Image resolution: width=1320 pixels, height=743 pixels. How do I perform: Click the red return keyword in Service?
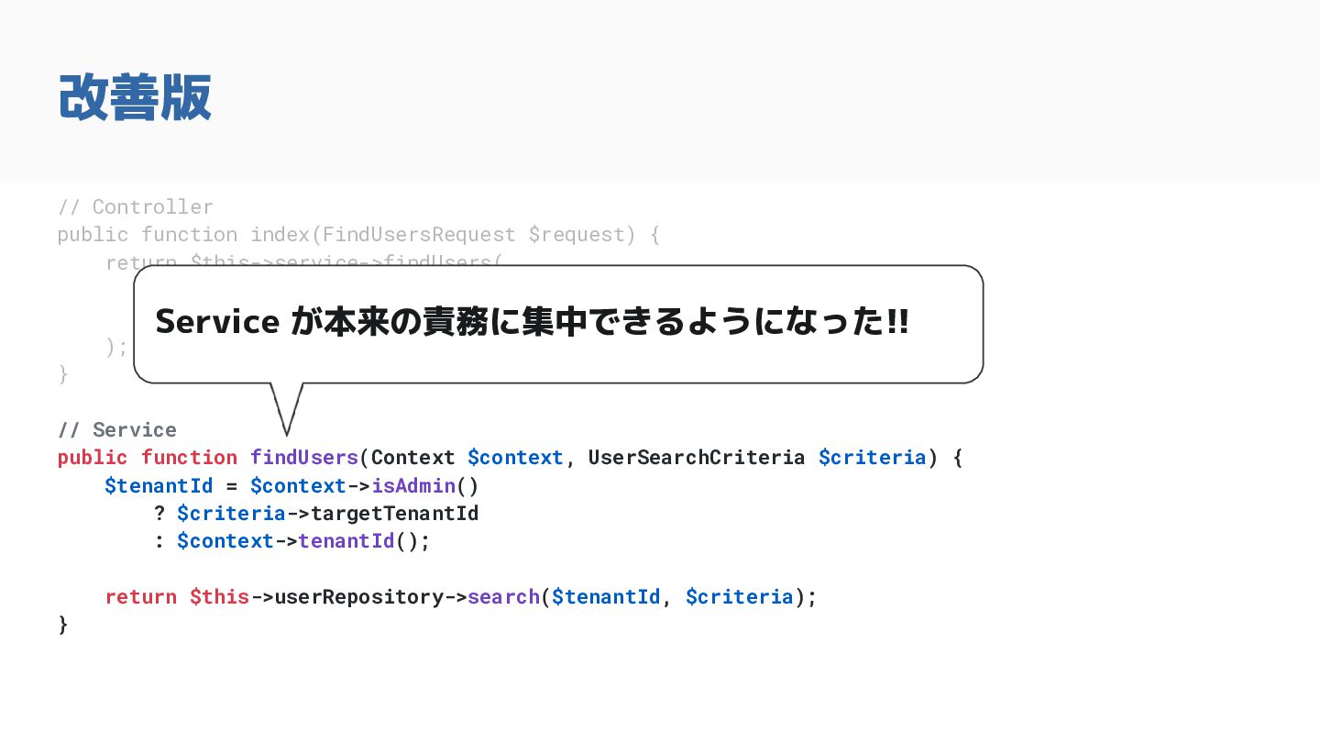(141, 597)
